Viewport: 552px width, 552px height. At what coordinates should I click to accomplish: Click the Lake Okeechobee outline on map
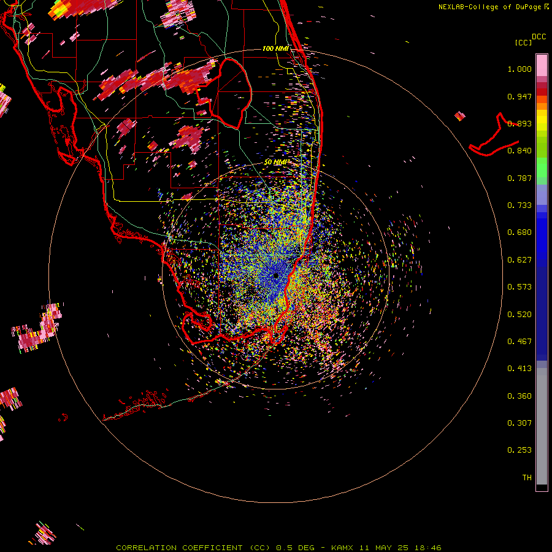(225, 94)
